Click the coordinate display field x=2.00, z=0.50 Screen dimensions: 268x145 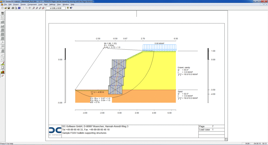[x=56, y=8]
